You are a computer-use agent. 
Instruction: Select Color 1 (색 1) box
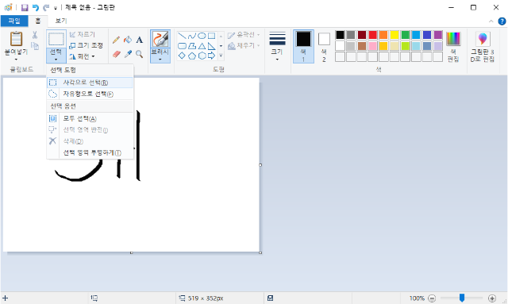pyautogui.click(x=303, y=47)
